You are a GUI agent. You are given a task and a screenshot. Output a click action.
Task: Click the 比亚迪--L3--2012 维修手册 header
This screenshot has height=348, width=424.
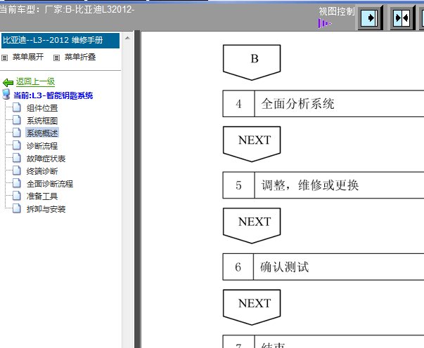coord(60,41)
